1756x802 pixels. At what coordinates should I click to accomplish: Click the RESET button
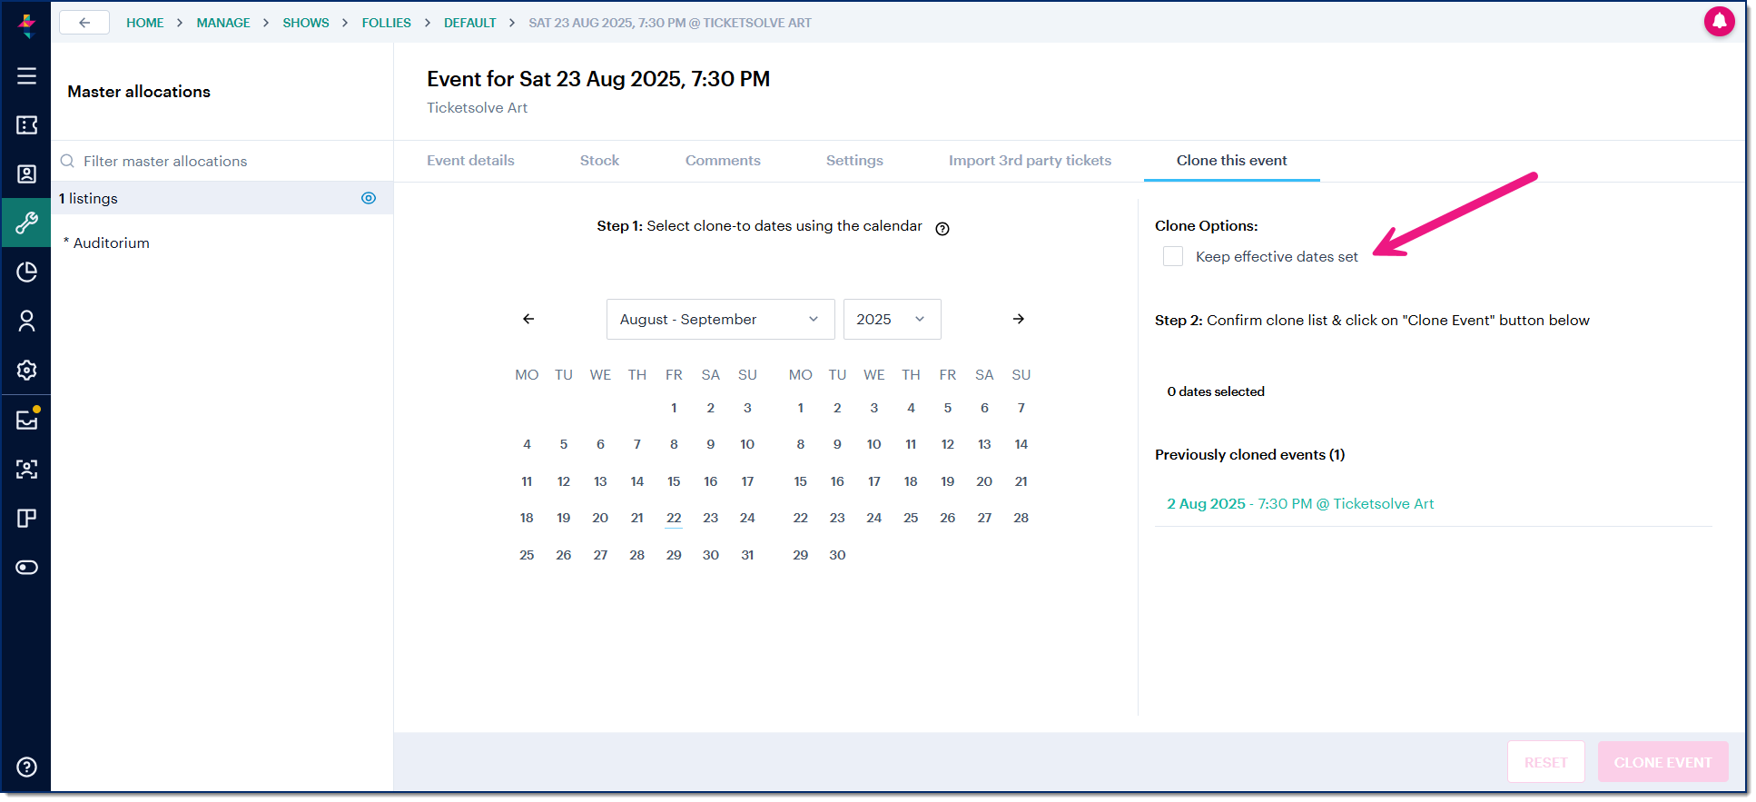1545,763
